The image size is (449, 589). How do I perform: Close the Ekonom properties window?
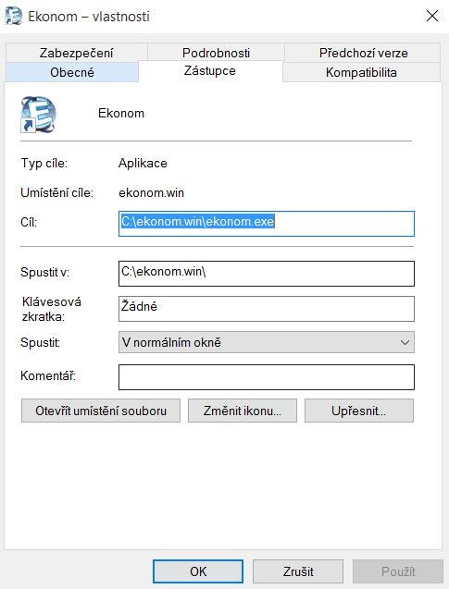pyautogui.click(x=432, y=16)
